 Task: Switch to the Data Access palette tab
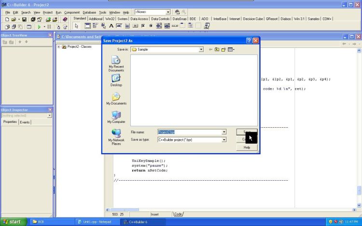coord(139,19)
